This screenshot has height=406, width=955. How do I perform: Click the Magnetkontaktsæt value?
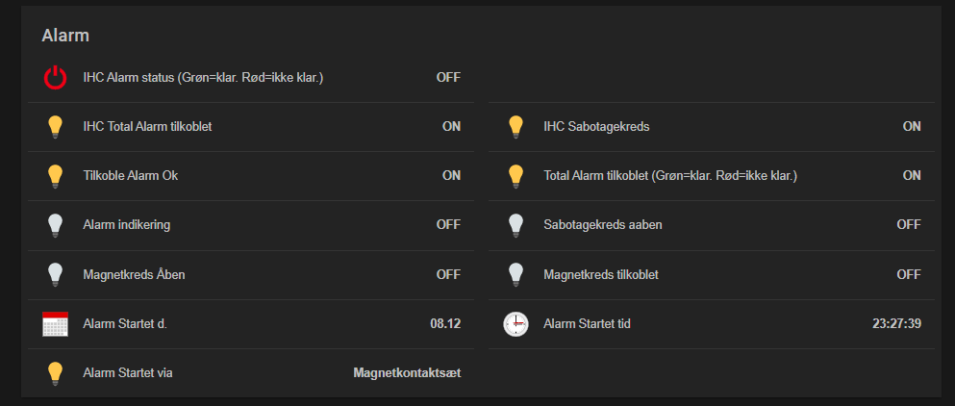(x=407, y=373)
